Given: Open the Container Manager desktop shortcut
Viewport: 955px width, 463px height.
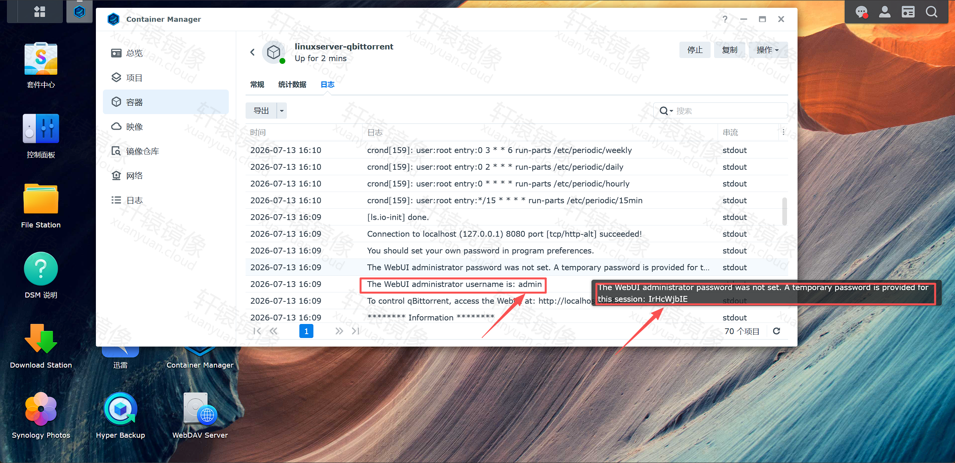Looking at the screenshot, I should point(200,359).
